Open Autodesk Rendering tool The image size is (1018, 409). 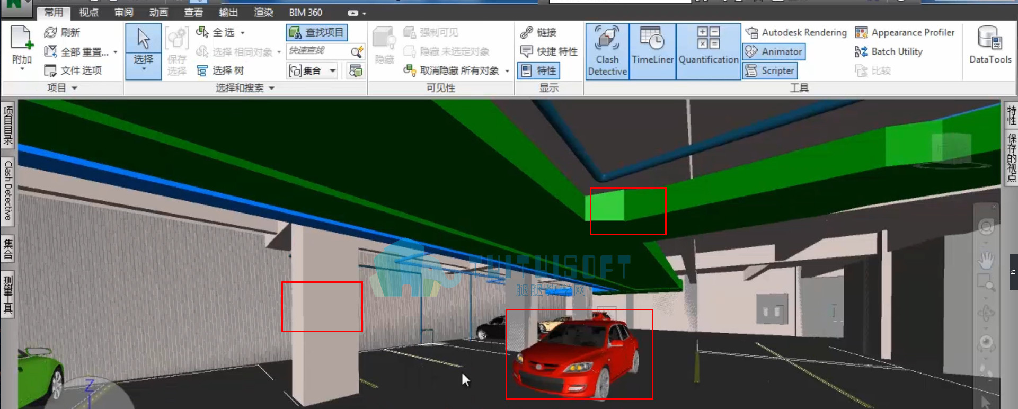point(796,32)
